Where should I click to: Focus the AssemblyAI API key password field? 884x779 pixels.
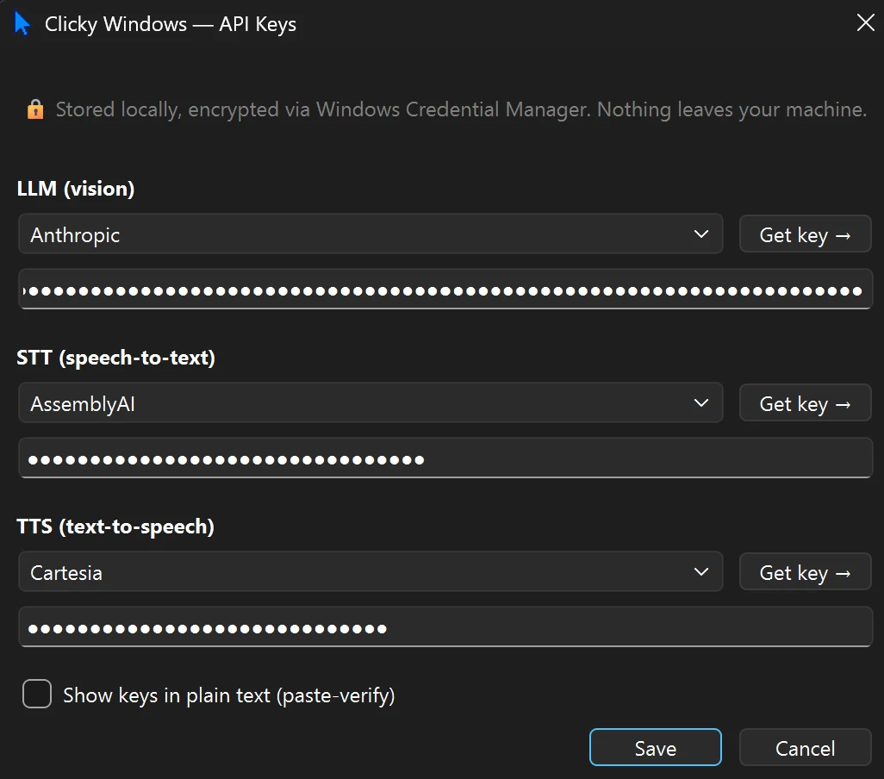pos(445,458)
